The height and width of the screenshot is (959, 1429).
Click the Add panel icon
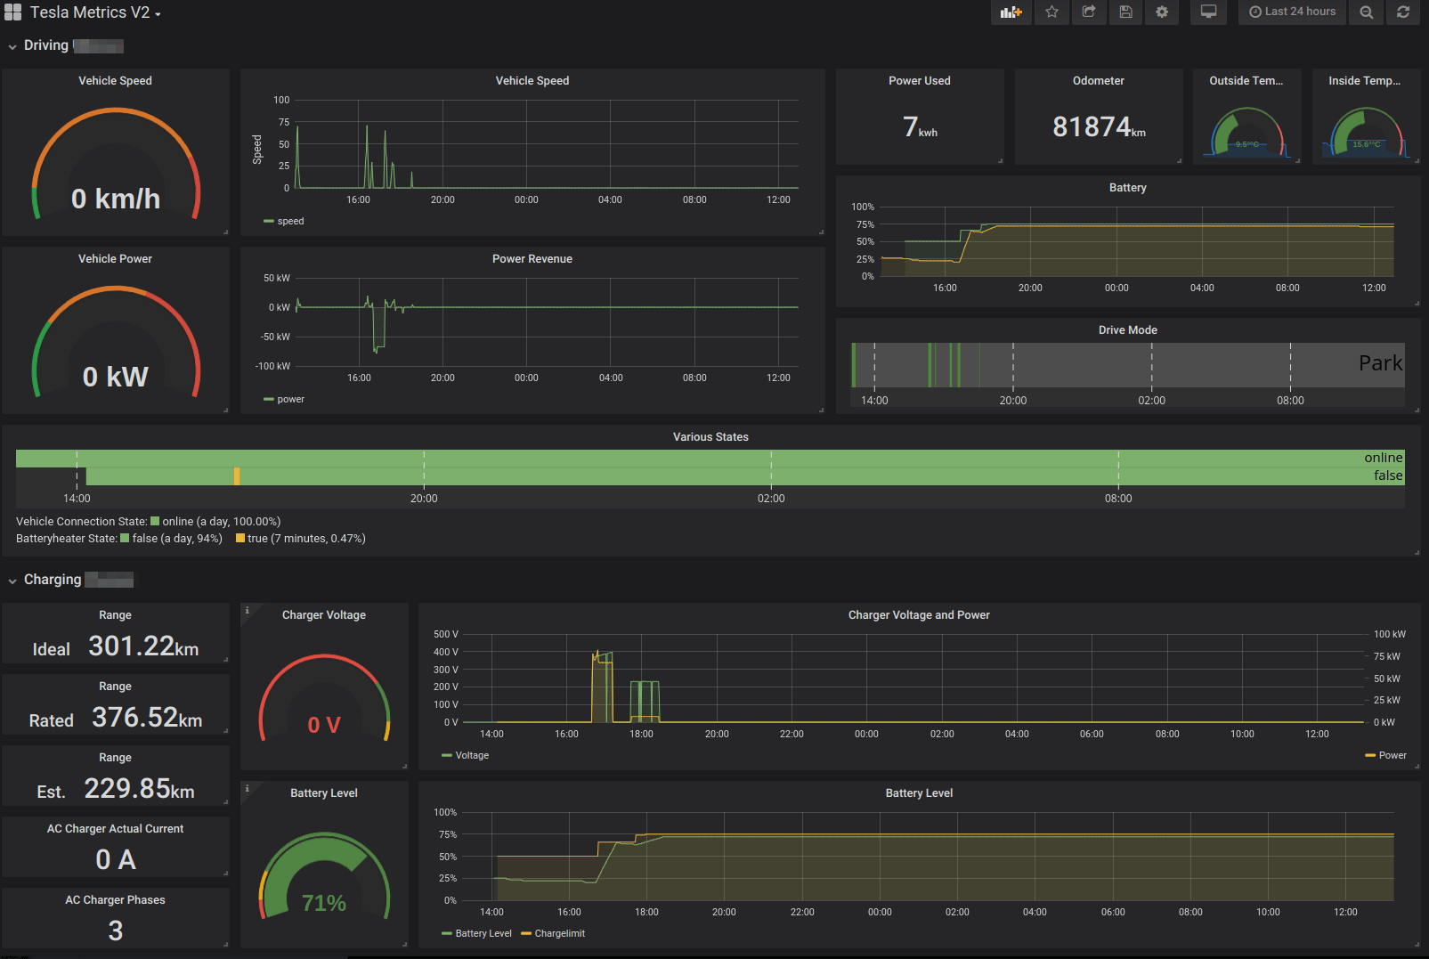point(1011,12)
